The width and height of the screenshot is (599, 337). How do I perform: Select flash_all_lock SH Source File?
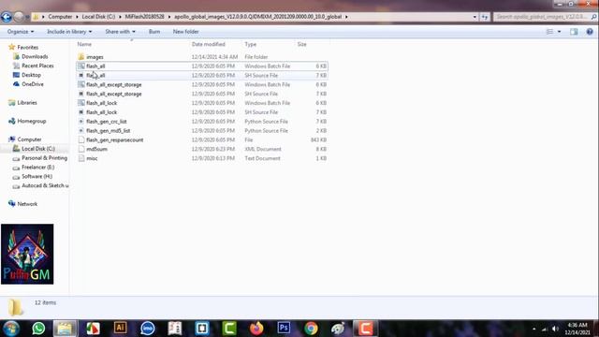[202, 112]
